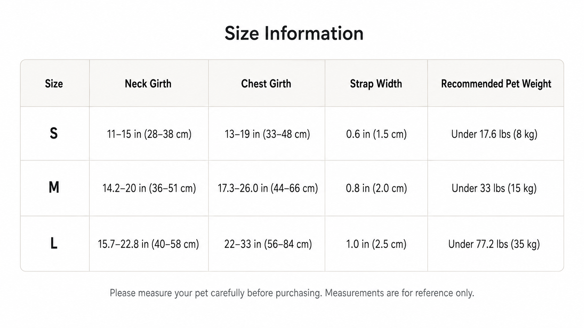Click the 13–19 in chest girth cell
Viewport: 584px width, 328px height.
click(267, 134)
